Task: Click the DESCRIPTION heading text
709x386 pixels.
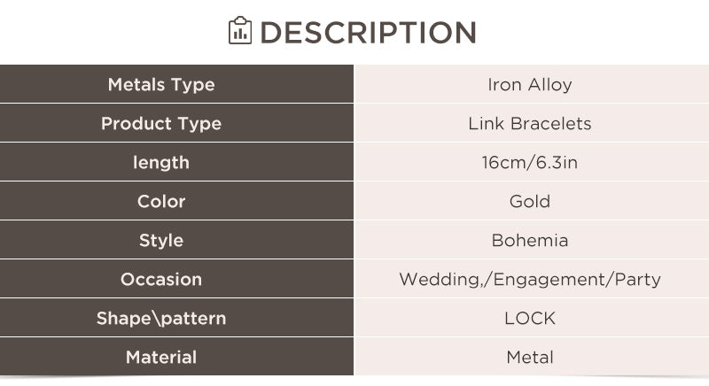Action: (x=369, y=33)
